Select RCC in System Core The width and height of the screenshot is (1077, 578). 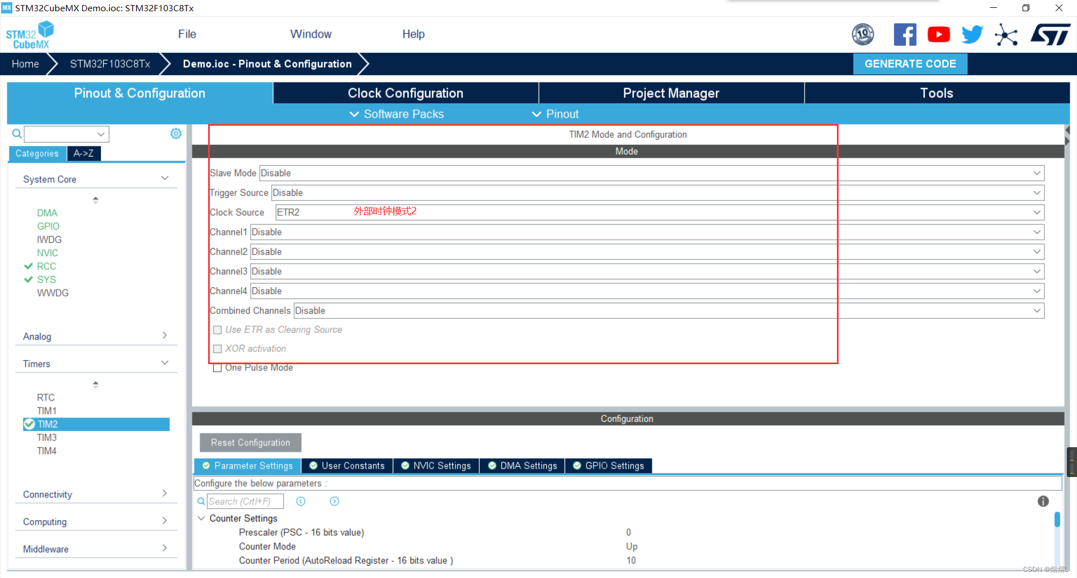[x=47, y=266]
